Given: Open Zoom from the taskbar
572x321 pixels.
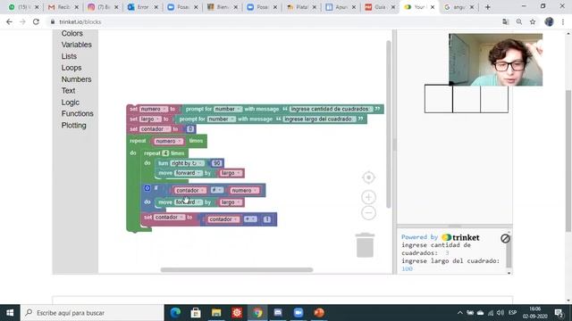Looking at the screenshot, I should point(299,313).
